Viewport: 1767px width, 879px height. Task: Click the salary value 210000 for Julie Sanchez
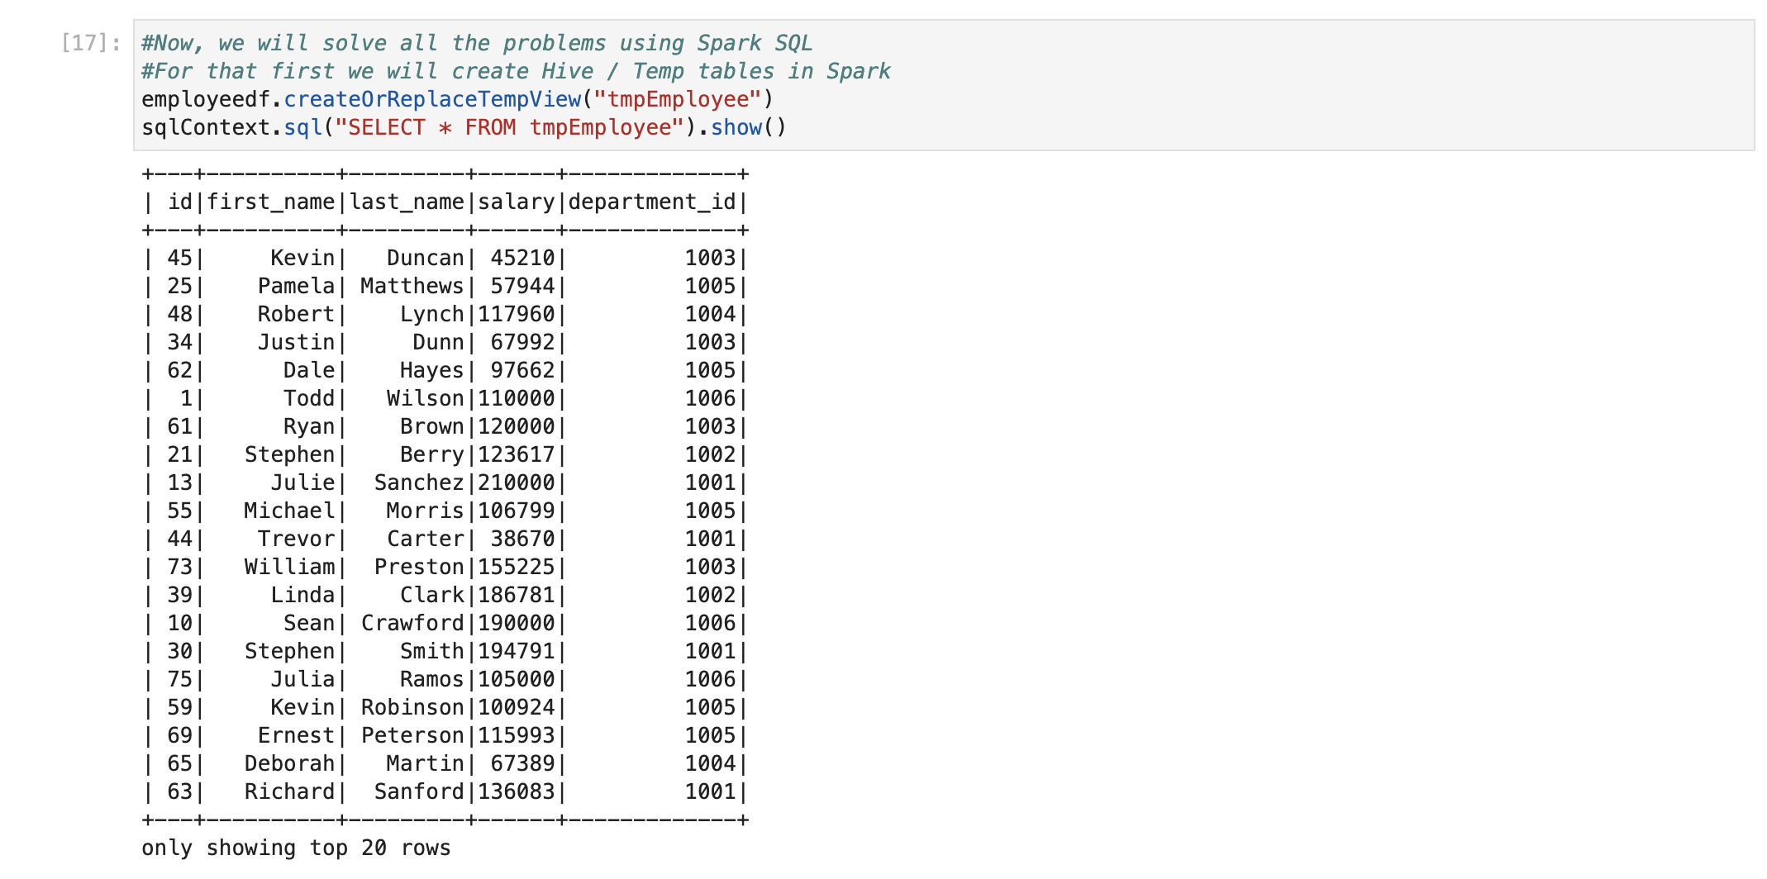click(517, 482)
